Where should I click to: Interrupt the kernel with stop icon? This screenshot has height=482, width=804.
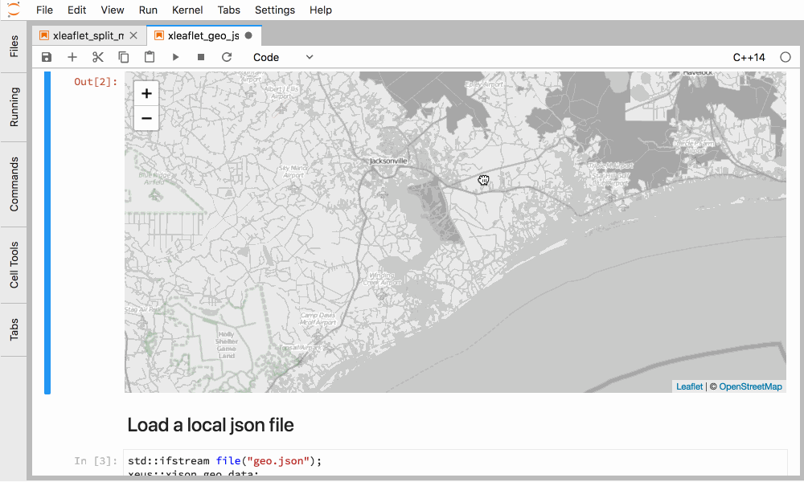(x=201, y=57)
